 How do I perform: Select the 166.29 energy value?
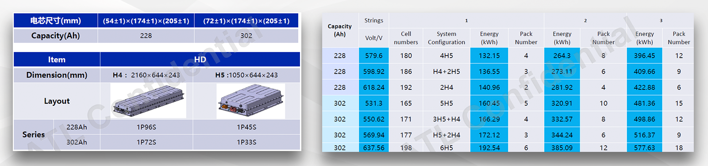point(489,119)
